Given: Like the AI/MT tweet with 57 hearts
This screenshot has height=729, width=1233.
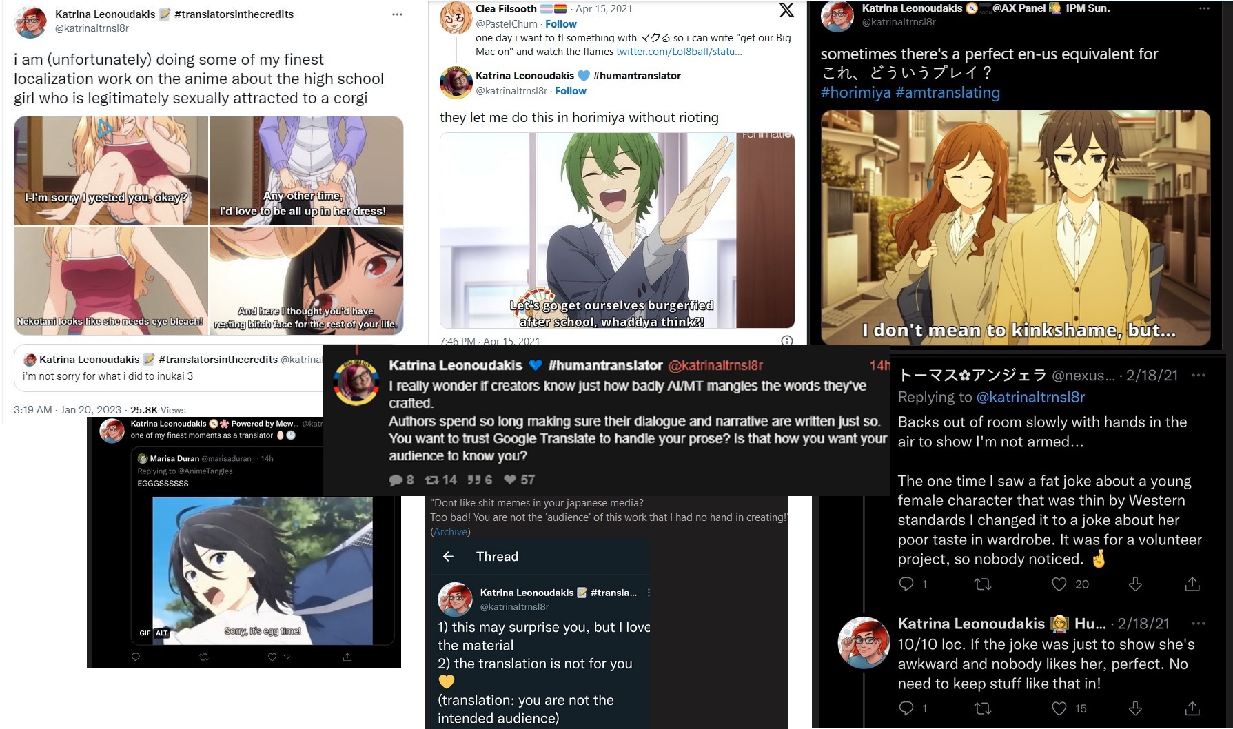Looking at the screenshot, I should pyautogui.click(x=510, y=480).
